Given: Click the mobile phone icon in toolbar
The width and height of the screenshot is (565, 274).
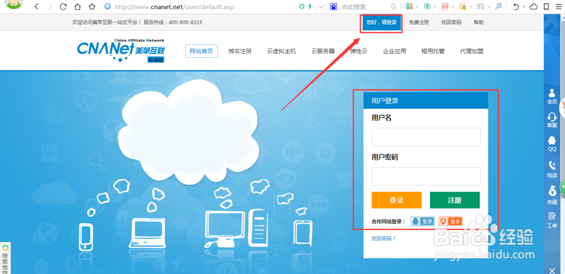Looking at the screenshot, I should point(546,6).
